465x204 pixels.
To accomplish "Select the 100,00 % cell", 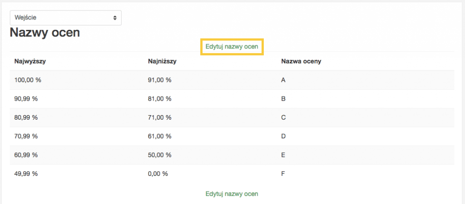I will coord(28,80).
